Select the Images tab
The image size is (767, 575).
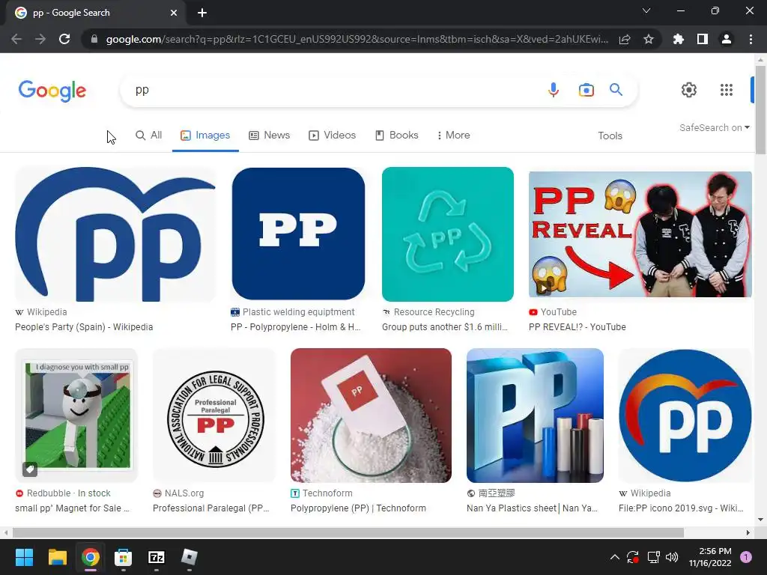(205, 135)
